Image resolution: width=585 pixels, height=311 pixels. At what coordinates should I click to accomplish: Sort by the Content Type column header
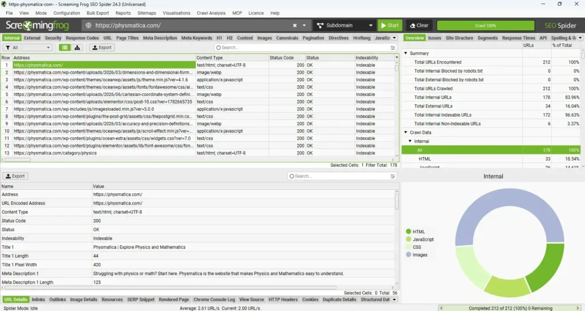[232, 58]
